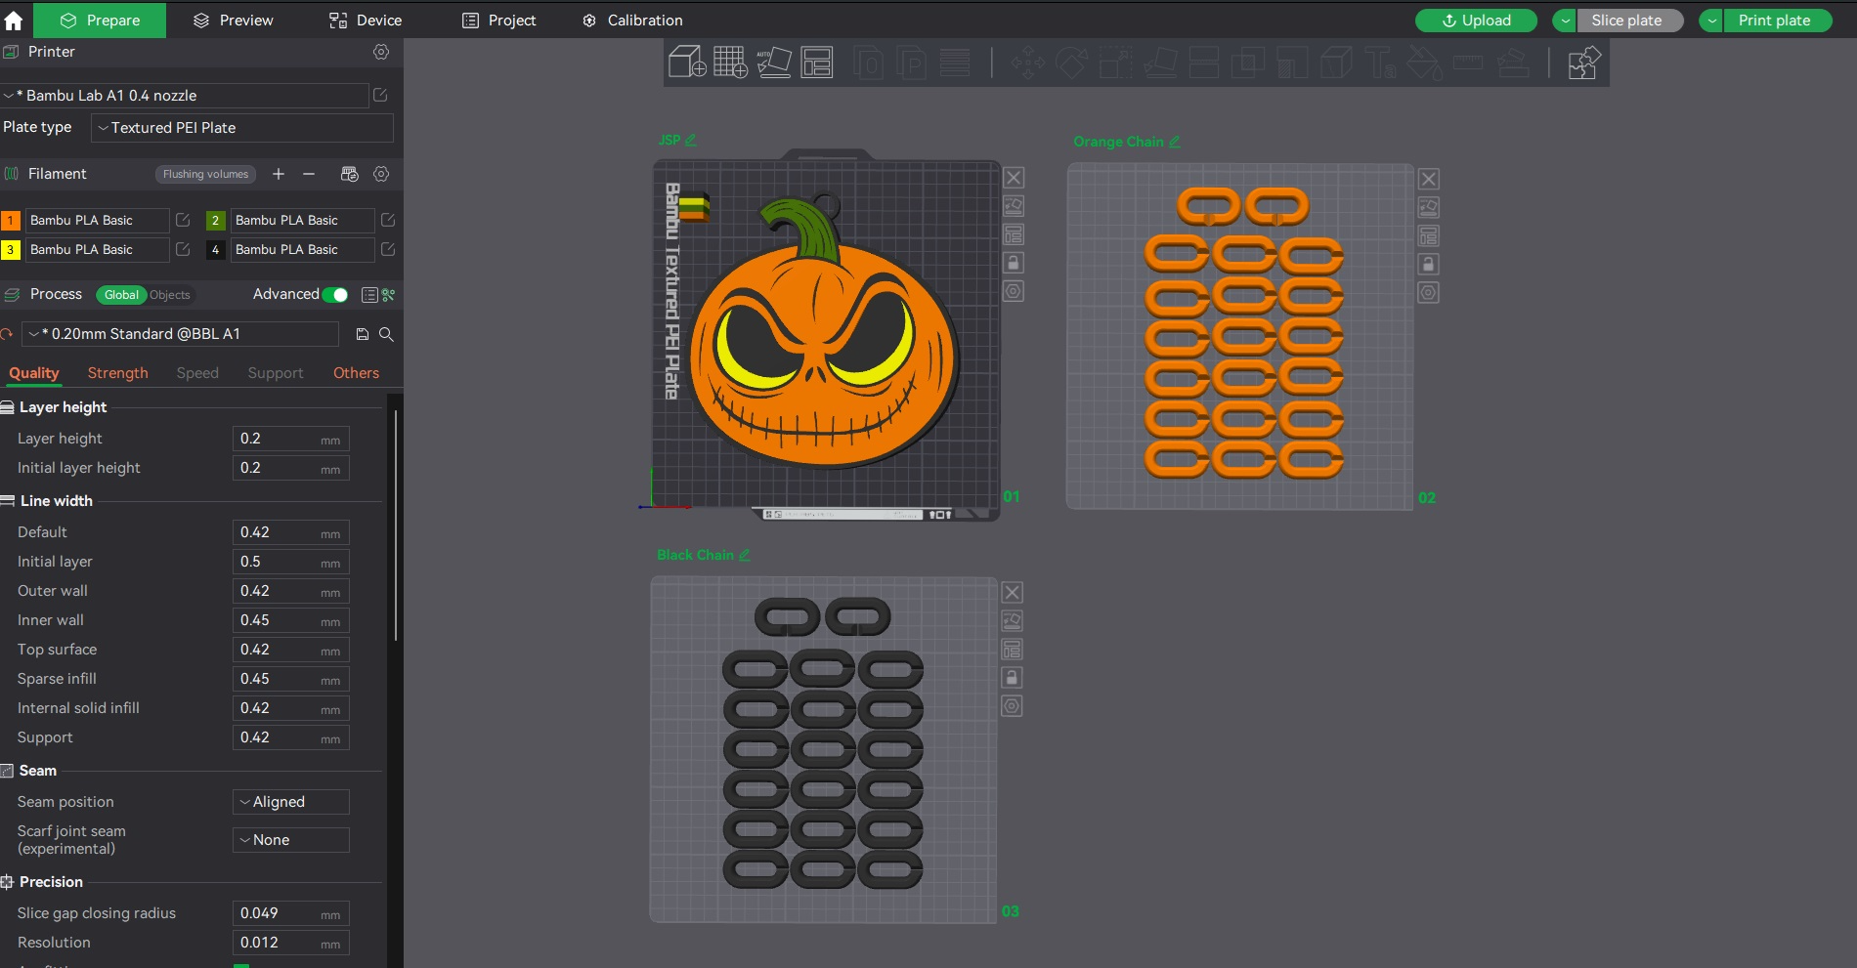
Task: Select yellow filament 3 color swatch
Action: pyautogui.click(x=11, y=250)
